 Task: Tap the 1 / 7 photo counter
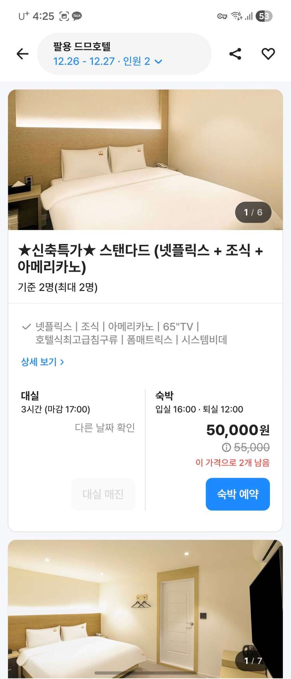pyautogui.click(x=253, y=660)
